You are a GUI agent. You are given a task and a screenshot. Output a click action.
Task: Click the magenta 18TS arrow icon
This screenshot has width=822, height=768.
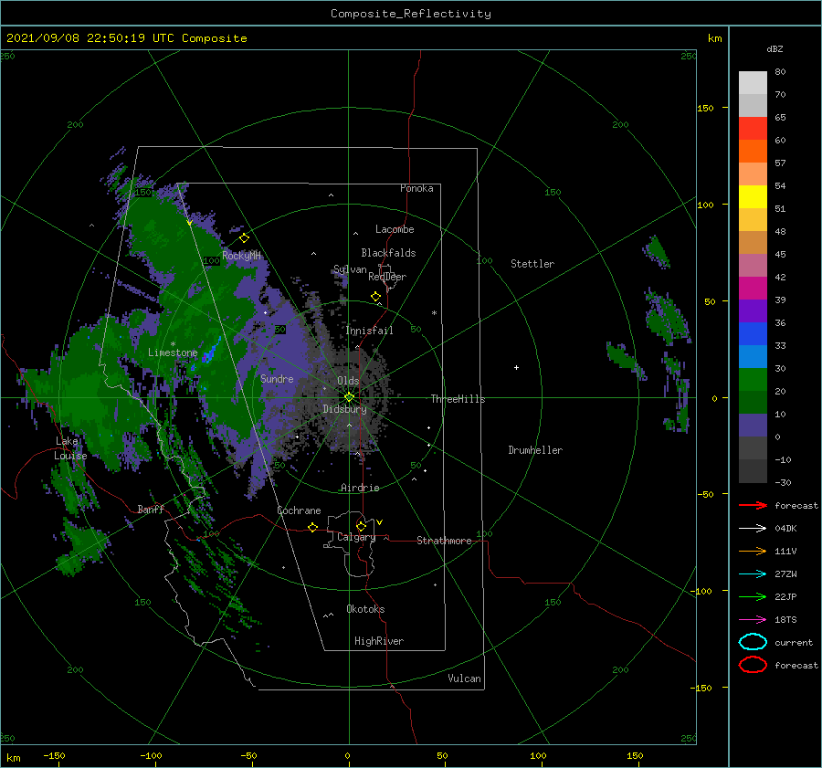(753, 619)
